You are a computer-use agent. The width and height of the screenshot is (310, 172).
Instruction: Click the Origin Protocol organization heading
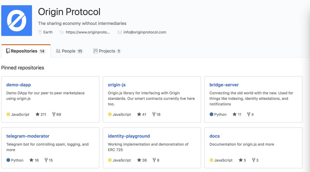click(x=69, y=12)
